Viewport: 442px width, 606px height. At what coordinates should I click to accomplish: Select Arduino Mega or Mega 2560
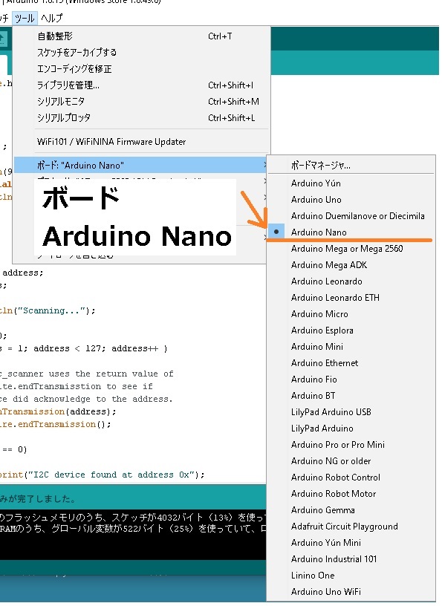point(351,249)
